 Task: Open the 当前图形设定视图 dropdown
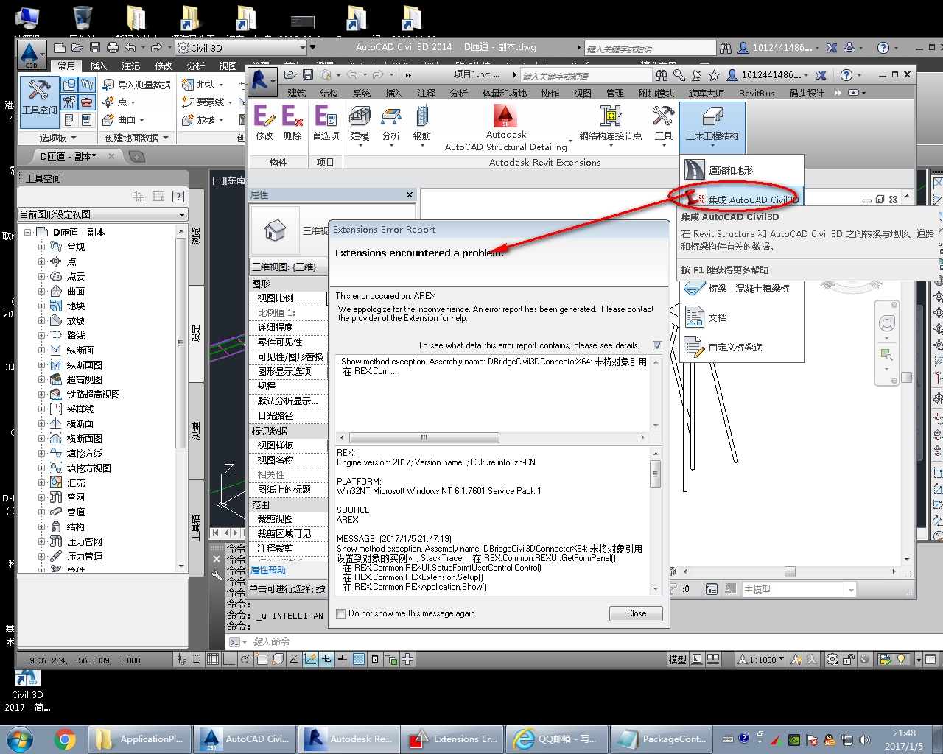click(x=183, y=214)
